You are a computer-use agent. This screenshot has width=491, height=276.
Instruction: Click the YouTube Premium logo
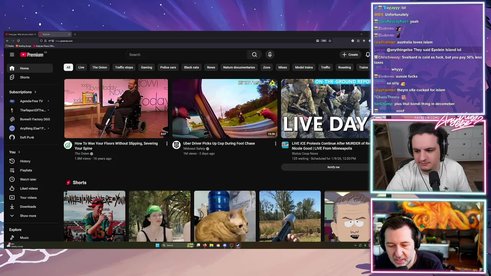pyautogui.click(x=32, y=54)
